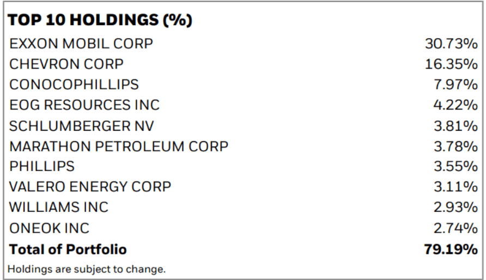This screenshot has height=280, width=486.
Task: Select the WILLIAMS INC holding name
Action: 59,208
